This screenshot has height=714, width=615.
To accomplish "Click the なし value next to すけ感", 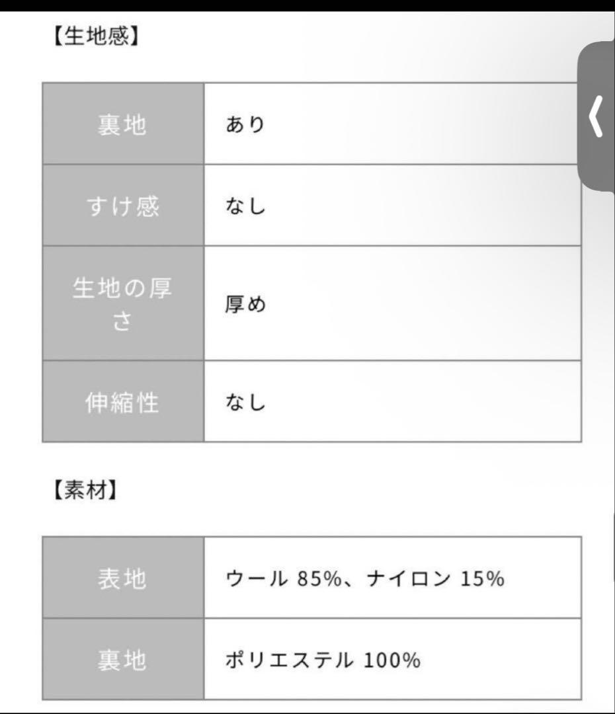I will tap(245, 206).
